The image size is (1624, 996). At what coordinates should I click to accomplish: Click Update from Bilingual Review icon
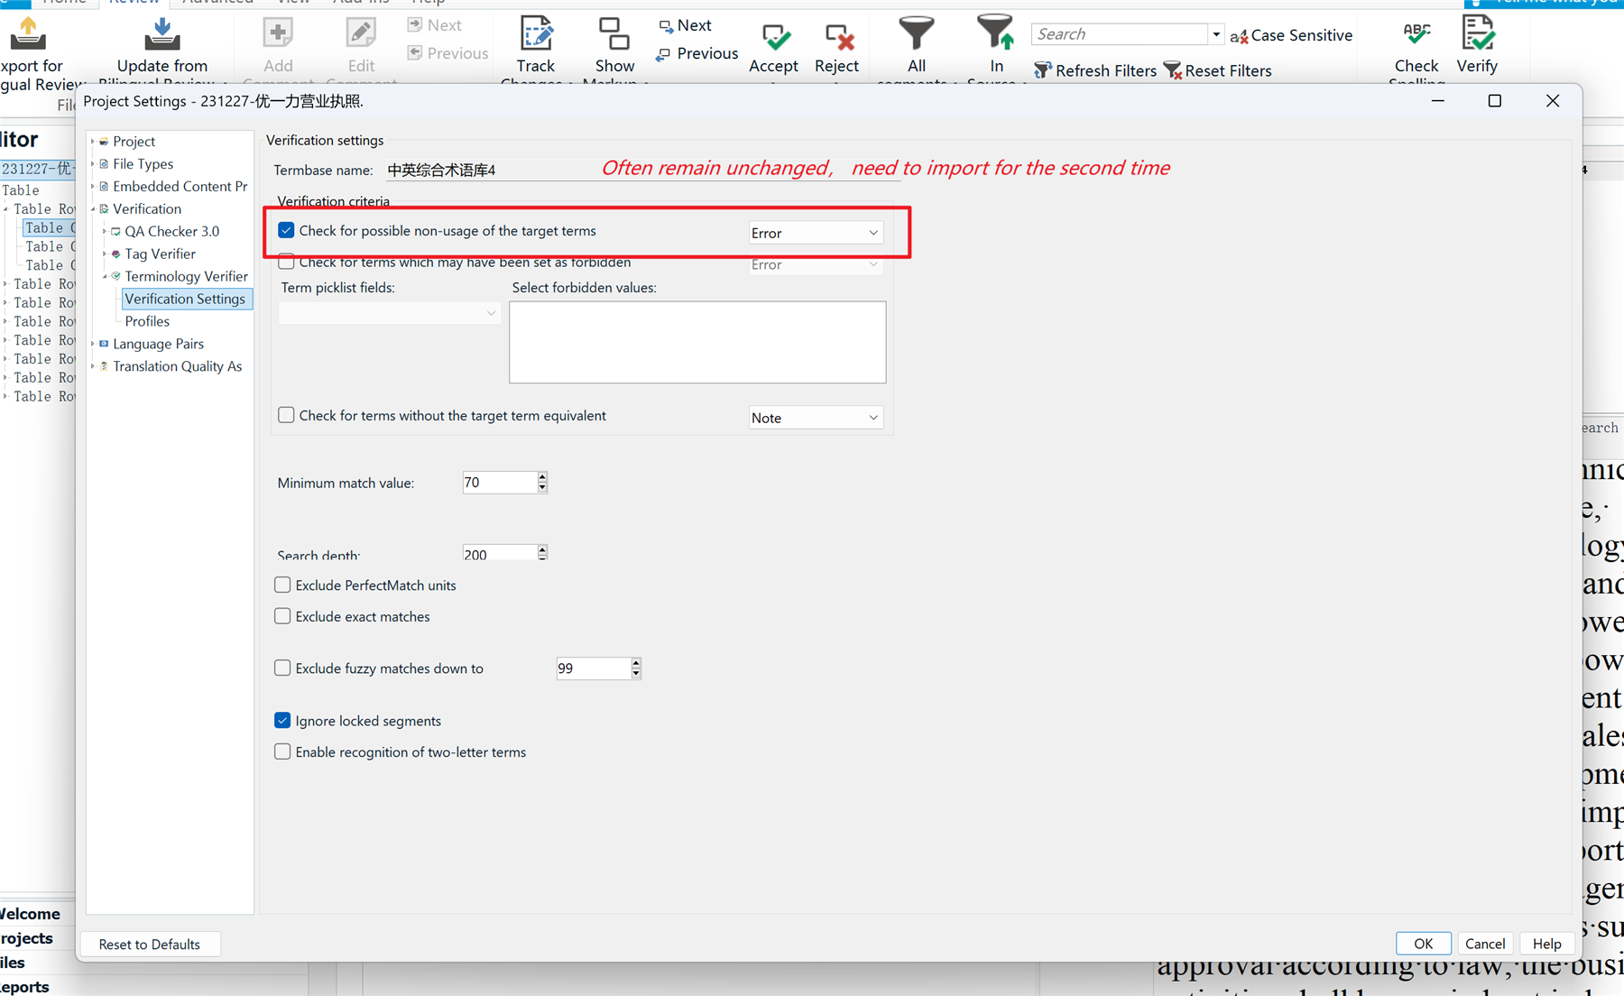(162, 36)
